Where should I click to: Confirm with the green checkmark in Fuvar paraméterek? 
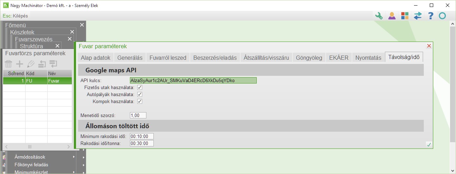[429, 144]
